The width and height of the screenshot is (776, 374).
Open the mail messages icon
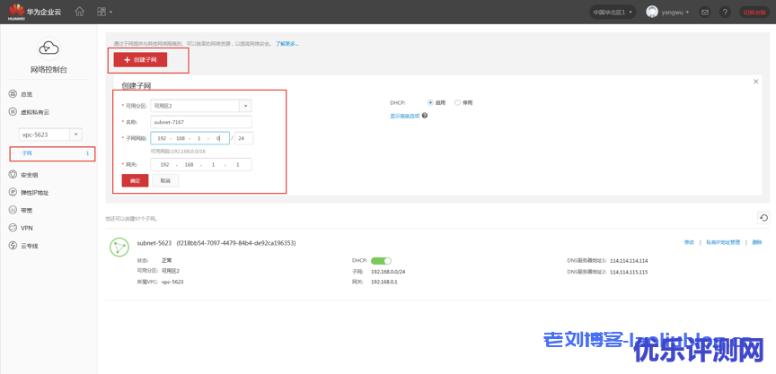pos(704,12)
